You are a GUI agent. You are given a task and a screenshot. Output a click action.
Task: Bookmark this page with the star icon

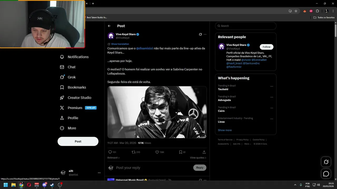point(296,11)
